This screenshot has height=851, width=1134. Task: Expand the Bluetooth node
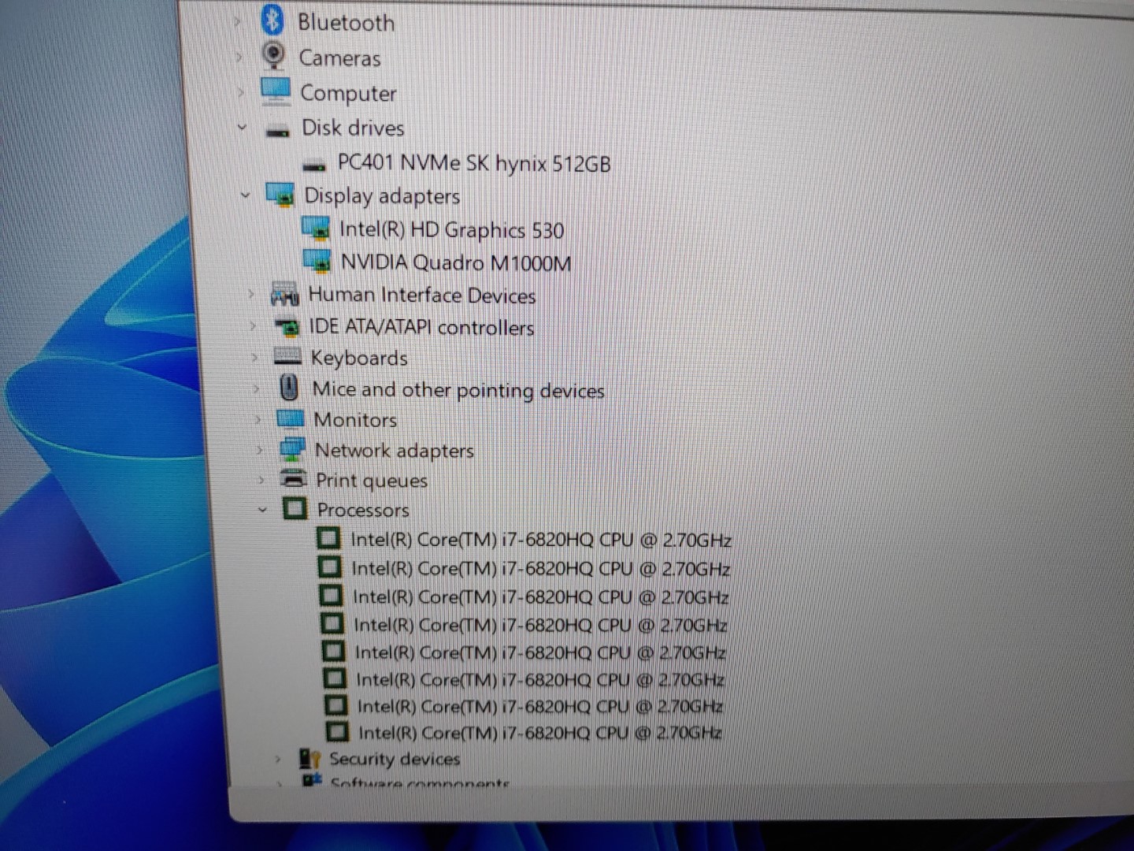point(237,21)
